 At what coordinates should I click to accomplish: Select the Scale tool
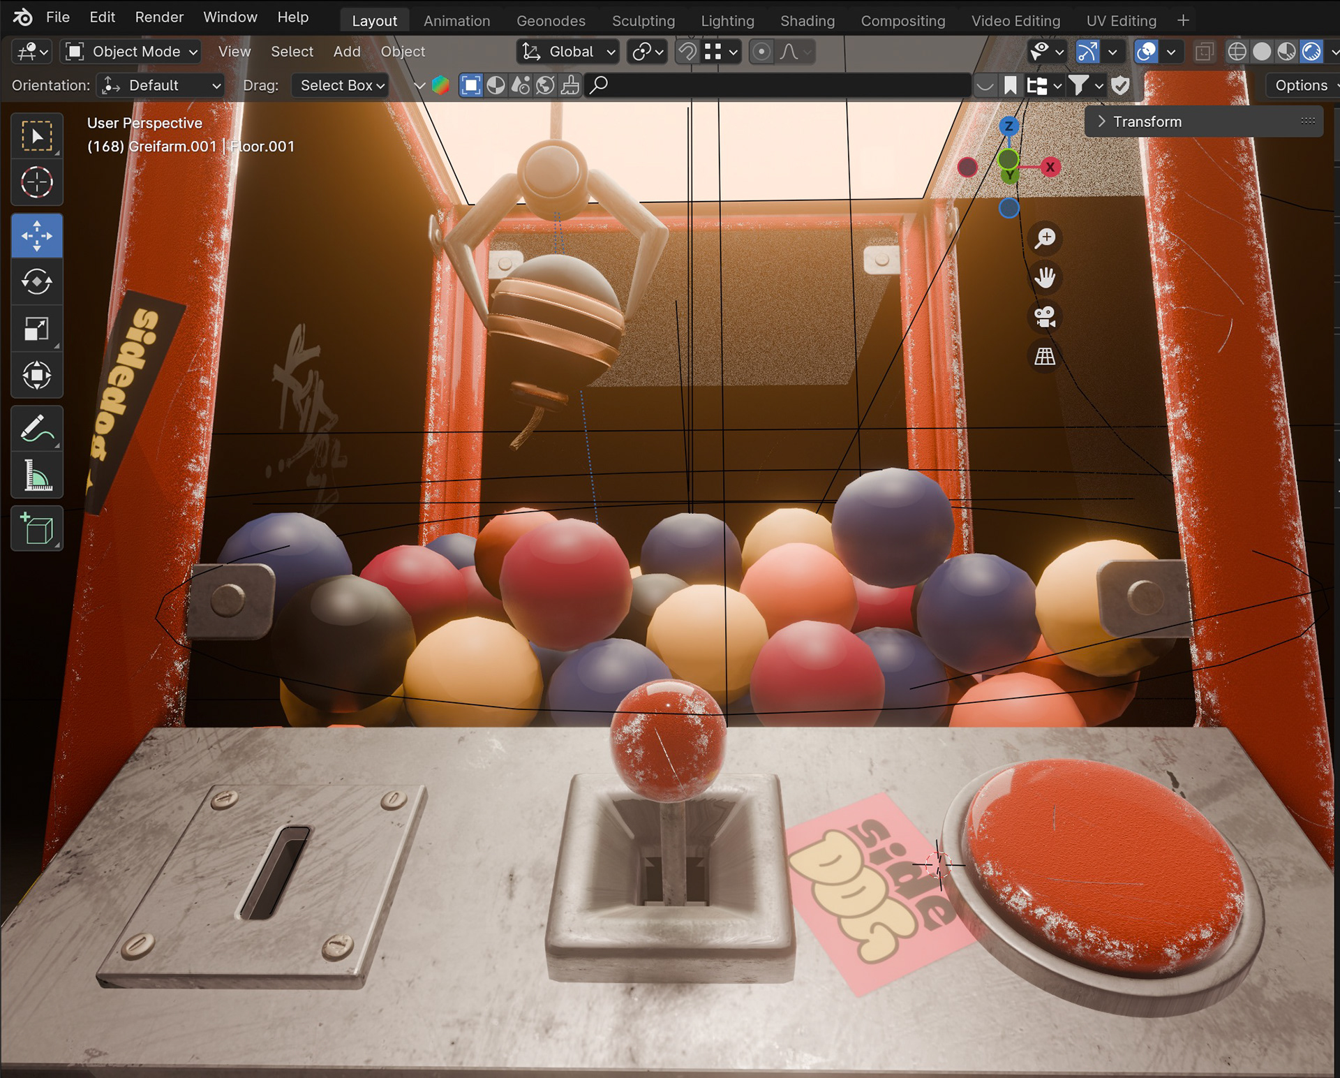pos(37,329)
